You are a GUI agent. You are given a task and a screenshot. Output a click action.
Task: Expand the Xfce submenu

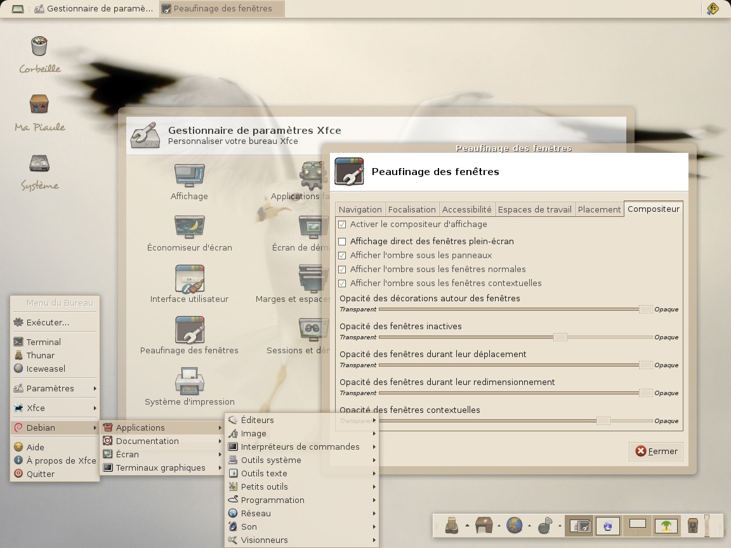55,408
